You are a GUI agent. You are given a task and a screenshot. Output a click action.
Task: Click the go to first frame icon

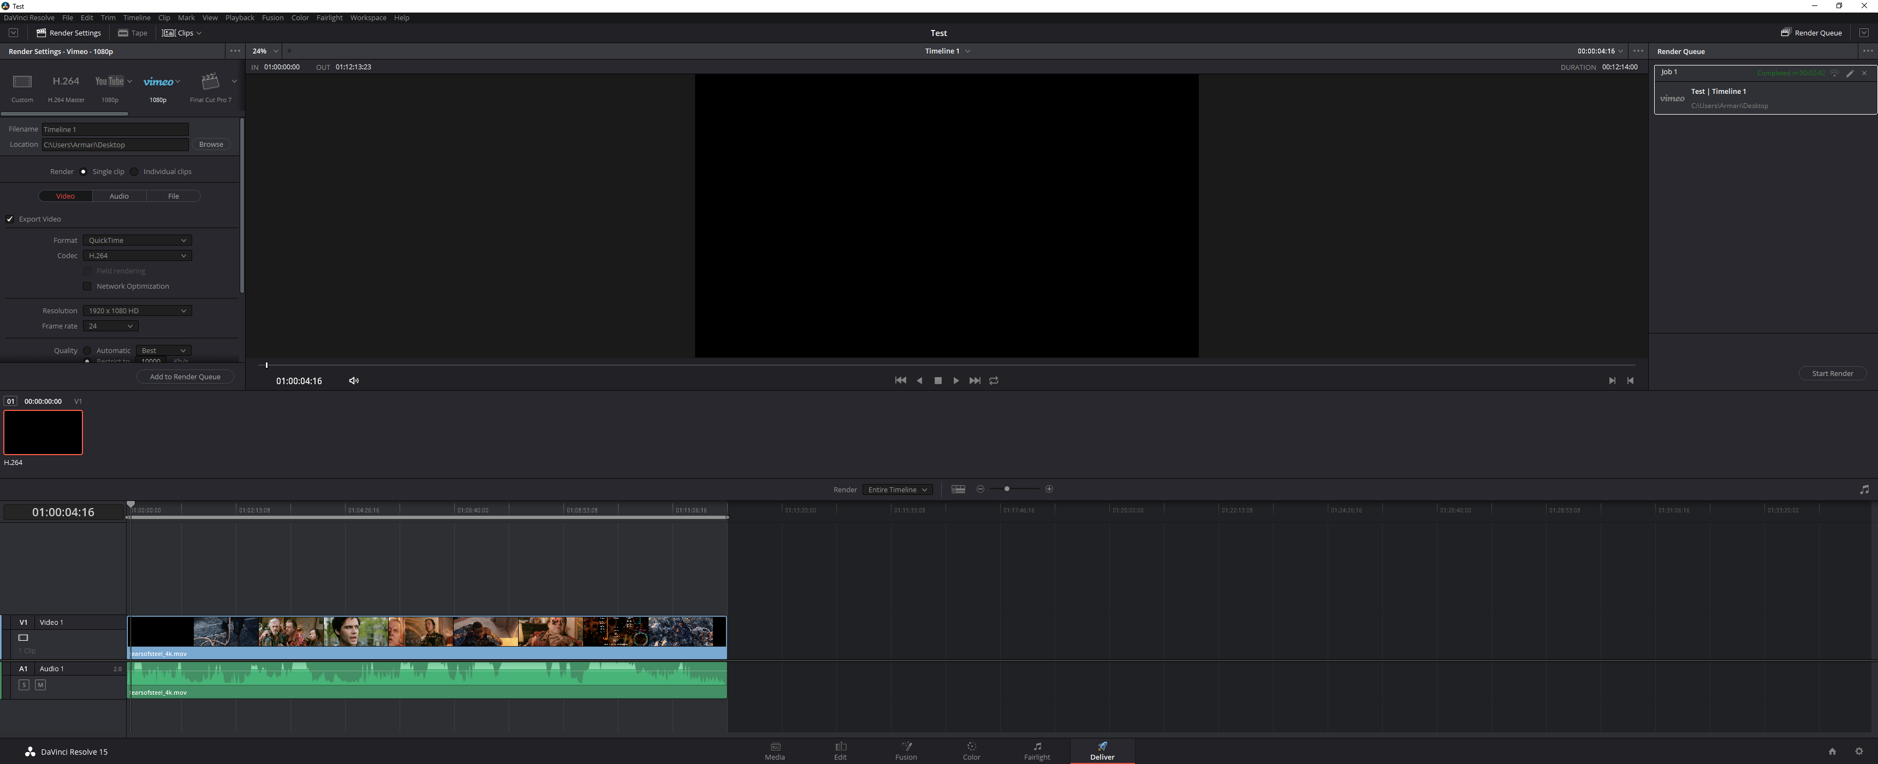tap(900, 380)
